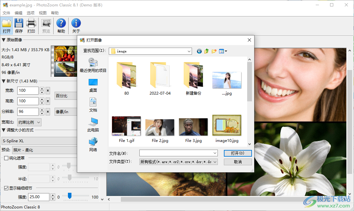354x211 pixels.
Task: Click the 钝化遮罩 强度 slider
Action: [69, 166]
